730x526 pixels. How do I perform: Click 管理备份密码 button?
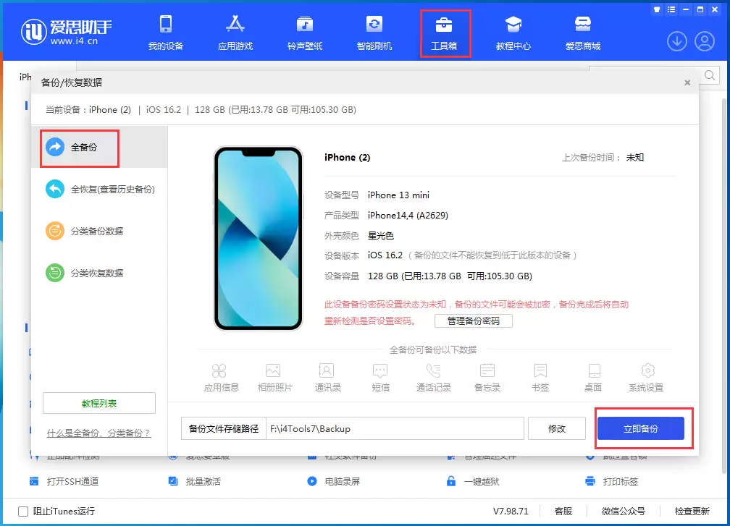(474, 321)
